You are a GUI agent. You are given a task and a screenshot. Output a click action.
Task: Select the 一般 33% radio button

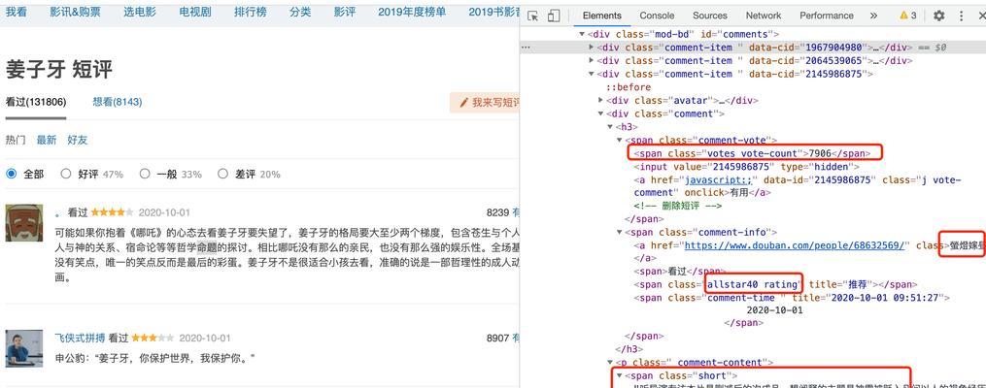point(145,174)
